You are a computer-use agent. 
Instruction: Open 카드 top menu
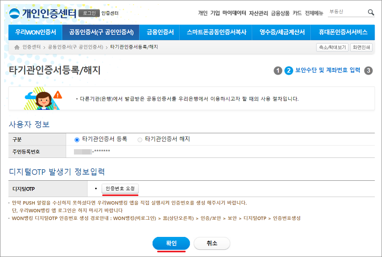(x=297, y=13)
